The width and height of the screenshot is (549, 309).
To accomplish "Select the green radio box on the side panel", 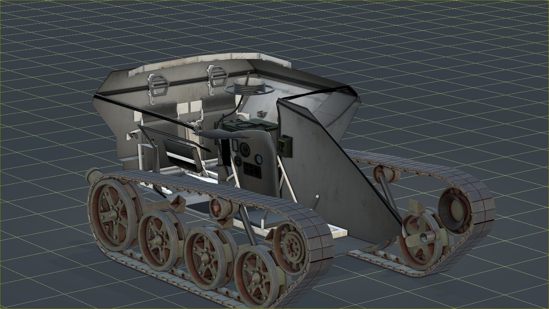I will 286,146.
